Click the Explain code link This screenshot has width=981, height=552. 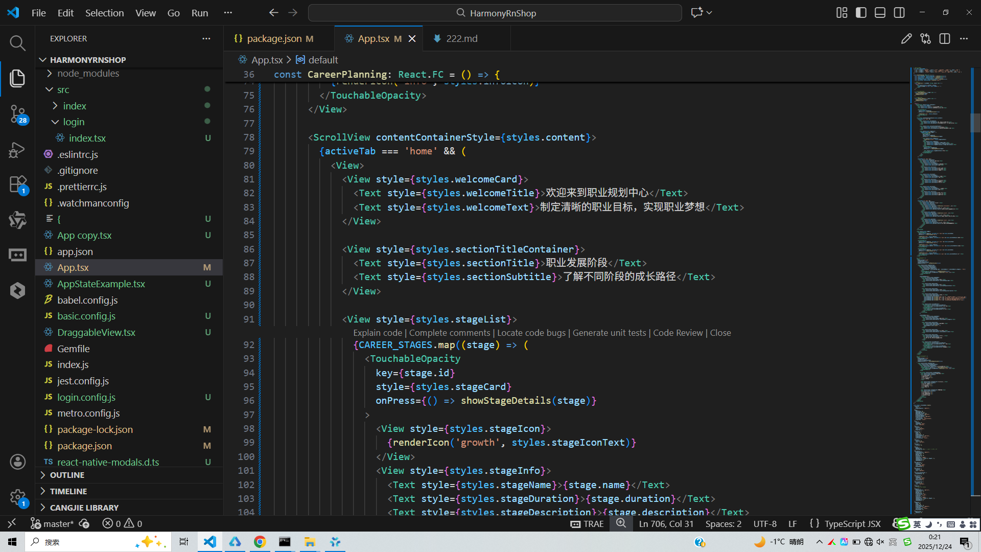click(x=377, y=333)
